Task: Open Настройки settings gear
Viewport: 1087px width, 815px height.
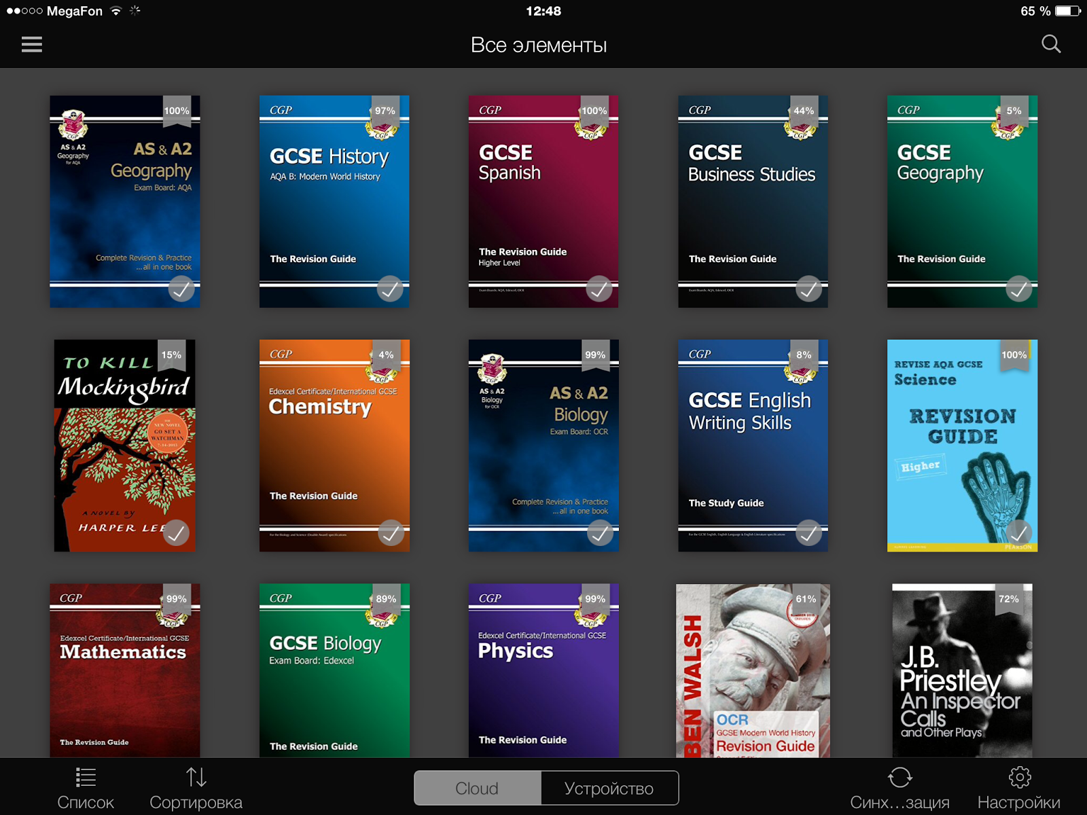Action: [x=1019, y=789]
